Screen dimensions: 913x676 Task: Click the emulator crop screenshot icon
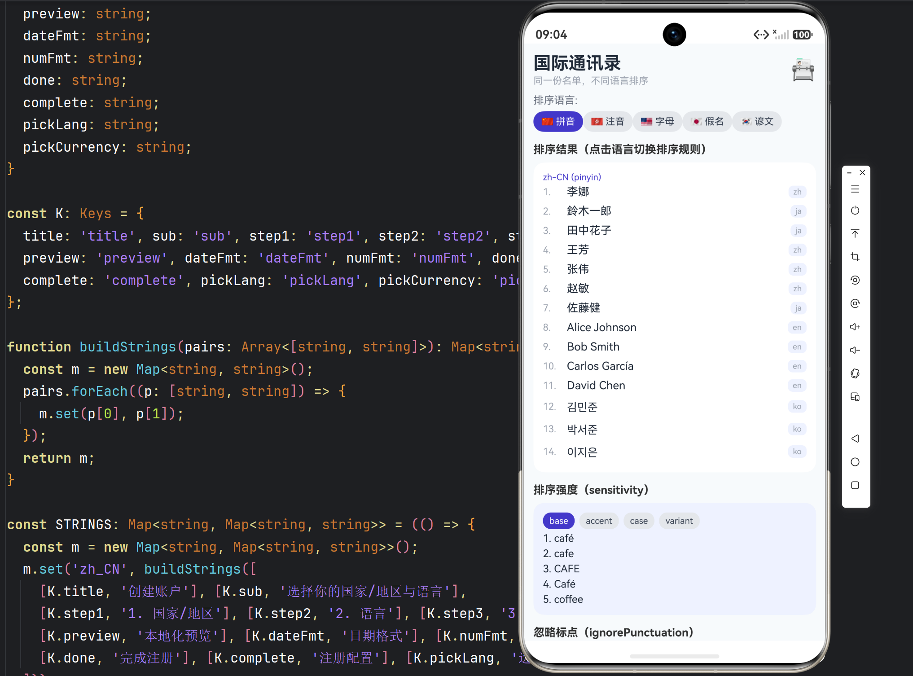pyautogui.click(x=855, y=257)
